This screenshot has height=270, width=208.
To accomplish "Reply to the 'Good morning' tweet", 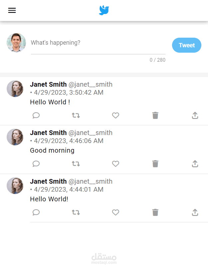I will tap(36, 164).
